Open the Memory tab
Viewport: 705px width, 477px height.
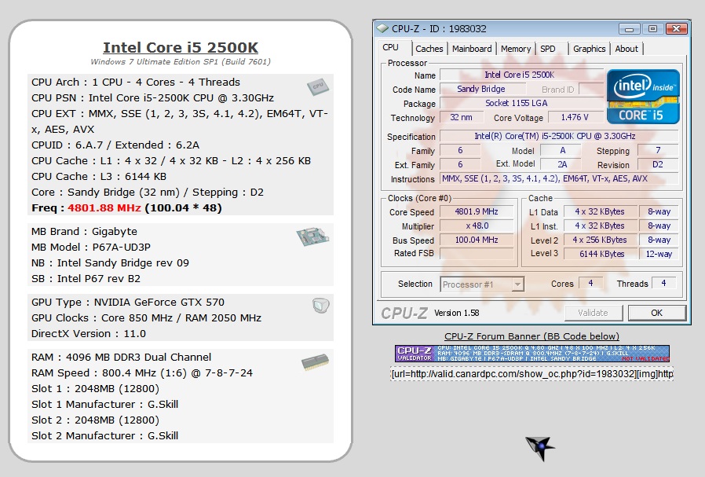(516, 49)
